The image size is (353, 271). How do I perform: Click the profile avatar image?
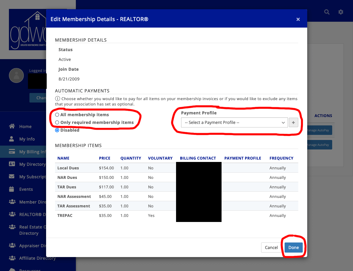pyautogui.click(x=16, y=75)
